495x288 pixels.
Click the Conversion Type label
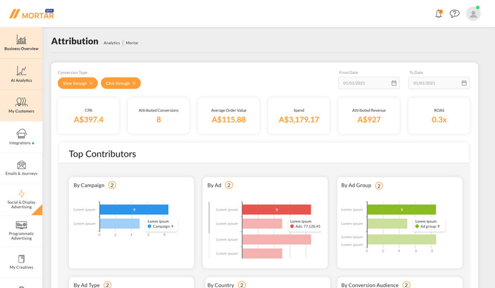point(72,73)
